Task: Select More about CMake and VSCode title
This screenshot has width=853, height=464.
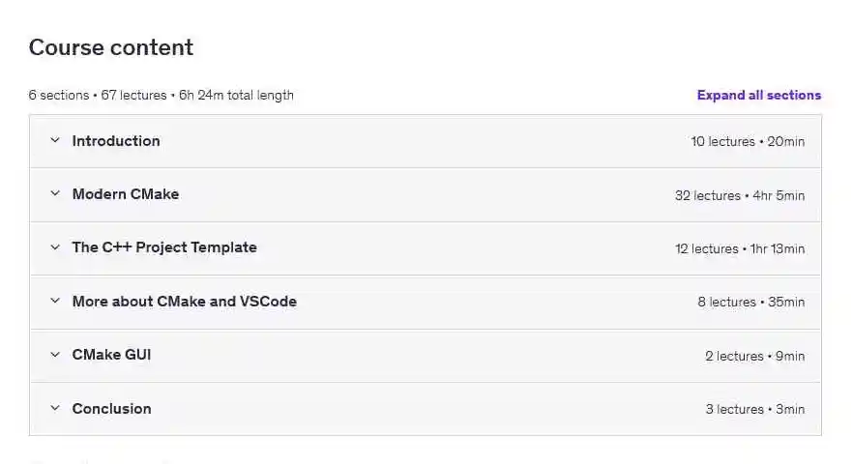Action: pos(185,302)
